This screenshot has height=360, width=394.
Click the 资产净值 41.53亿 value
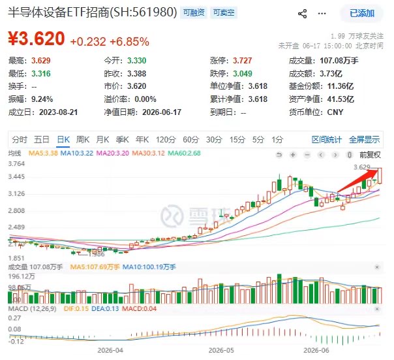click(x=341, y=99)
